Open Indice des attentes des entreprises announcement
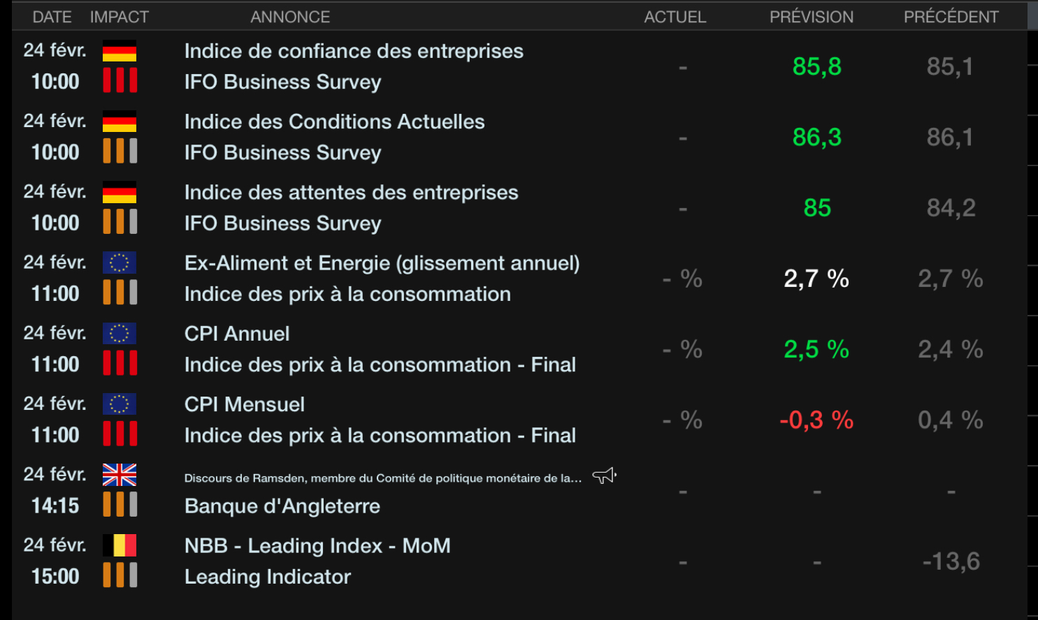The image size is (1038, 620). [351, 193]
